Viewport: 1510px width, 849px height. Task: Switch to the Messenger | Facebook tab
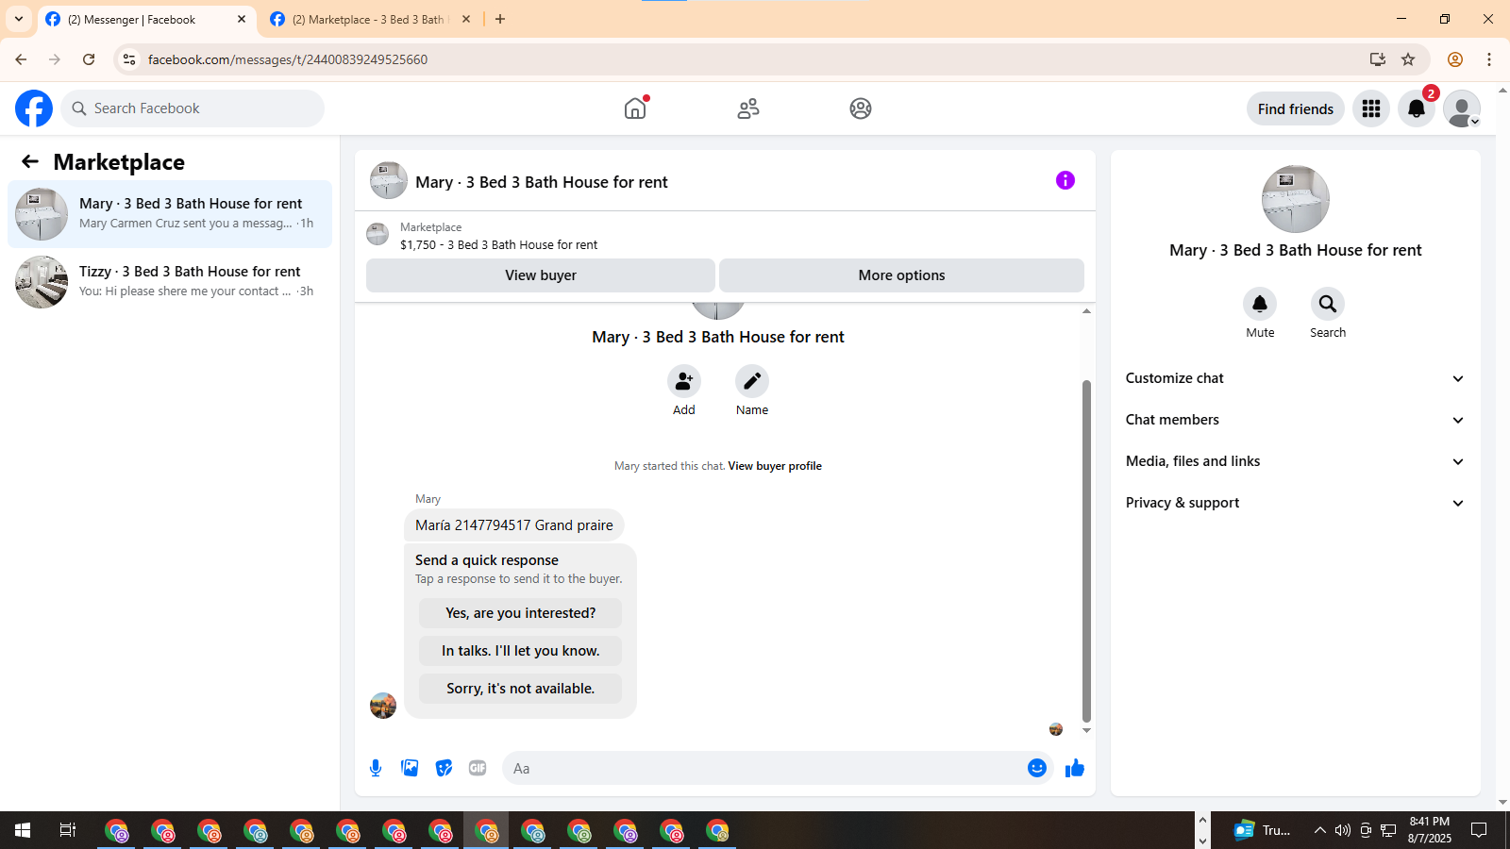click(x=146, y=20)
